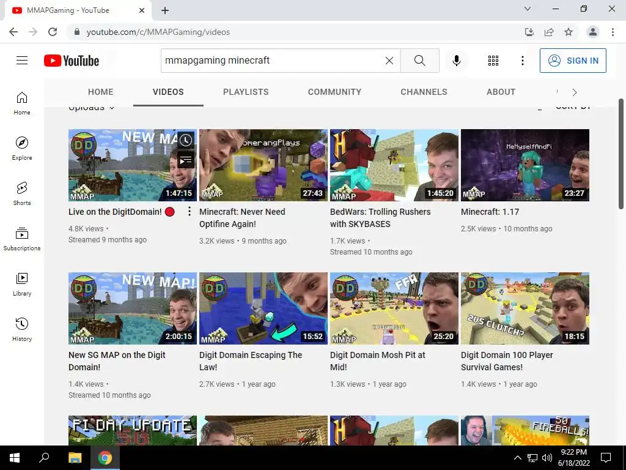The width and height of the screenshot is (626, 470).
Task: Play the 15:52 Escaping The Law thumbnail
Action: [x=263, y=308]
